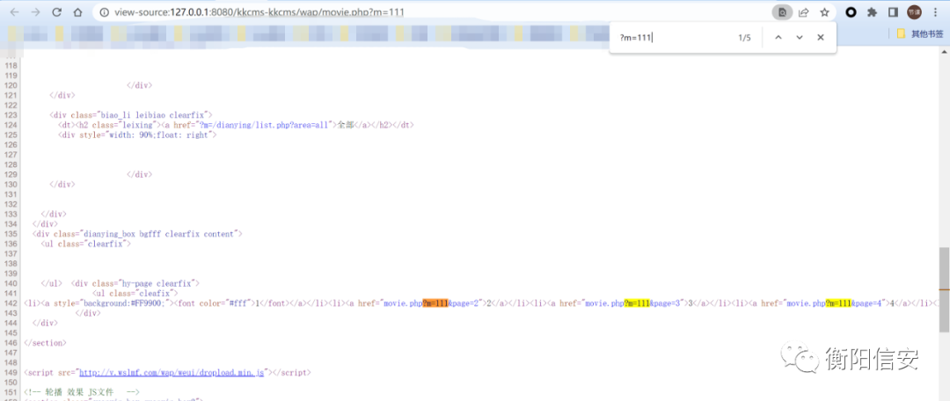Viewport: 950px width, 401px height.
Task: Open the round black extension icon
Action: [x=851, y=12]
